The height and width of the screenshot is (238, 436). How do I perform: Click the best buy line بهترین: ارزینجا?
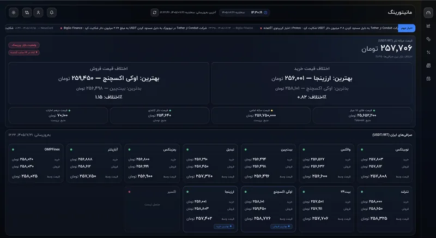312,79
